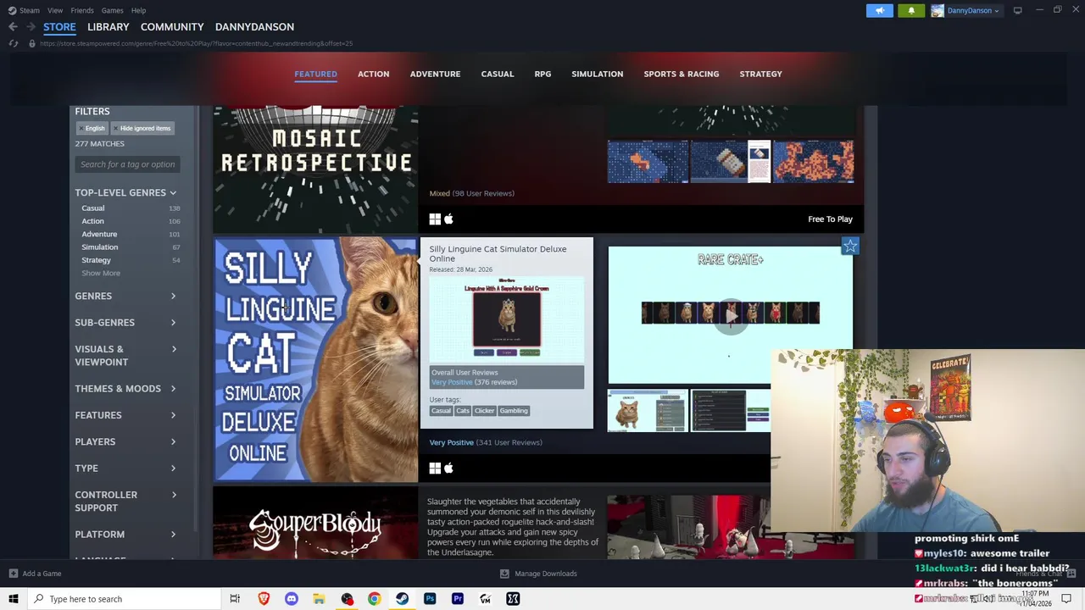Expand the FEATURES filter section
1085x610 pixels.
[x=125, y=415]
